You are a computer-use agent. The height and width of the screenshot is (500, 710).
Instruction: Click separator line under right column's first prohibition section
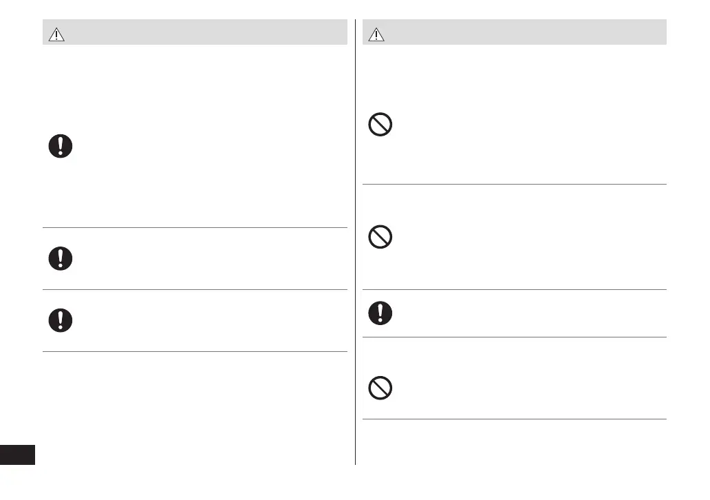[x=515, y=184]
